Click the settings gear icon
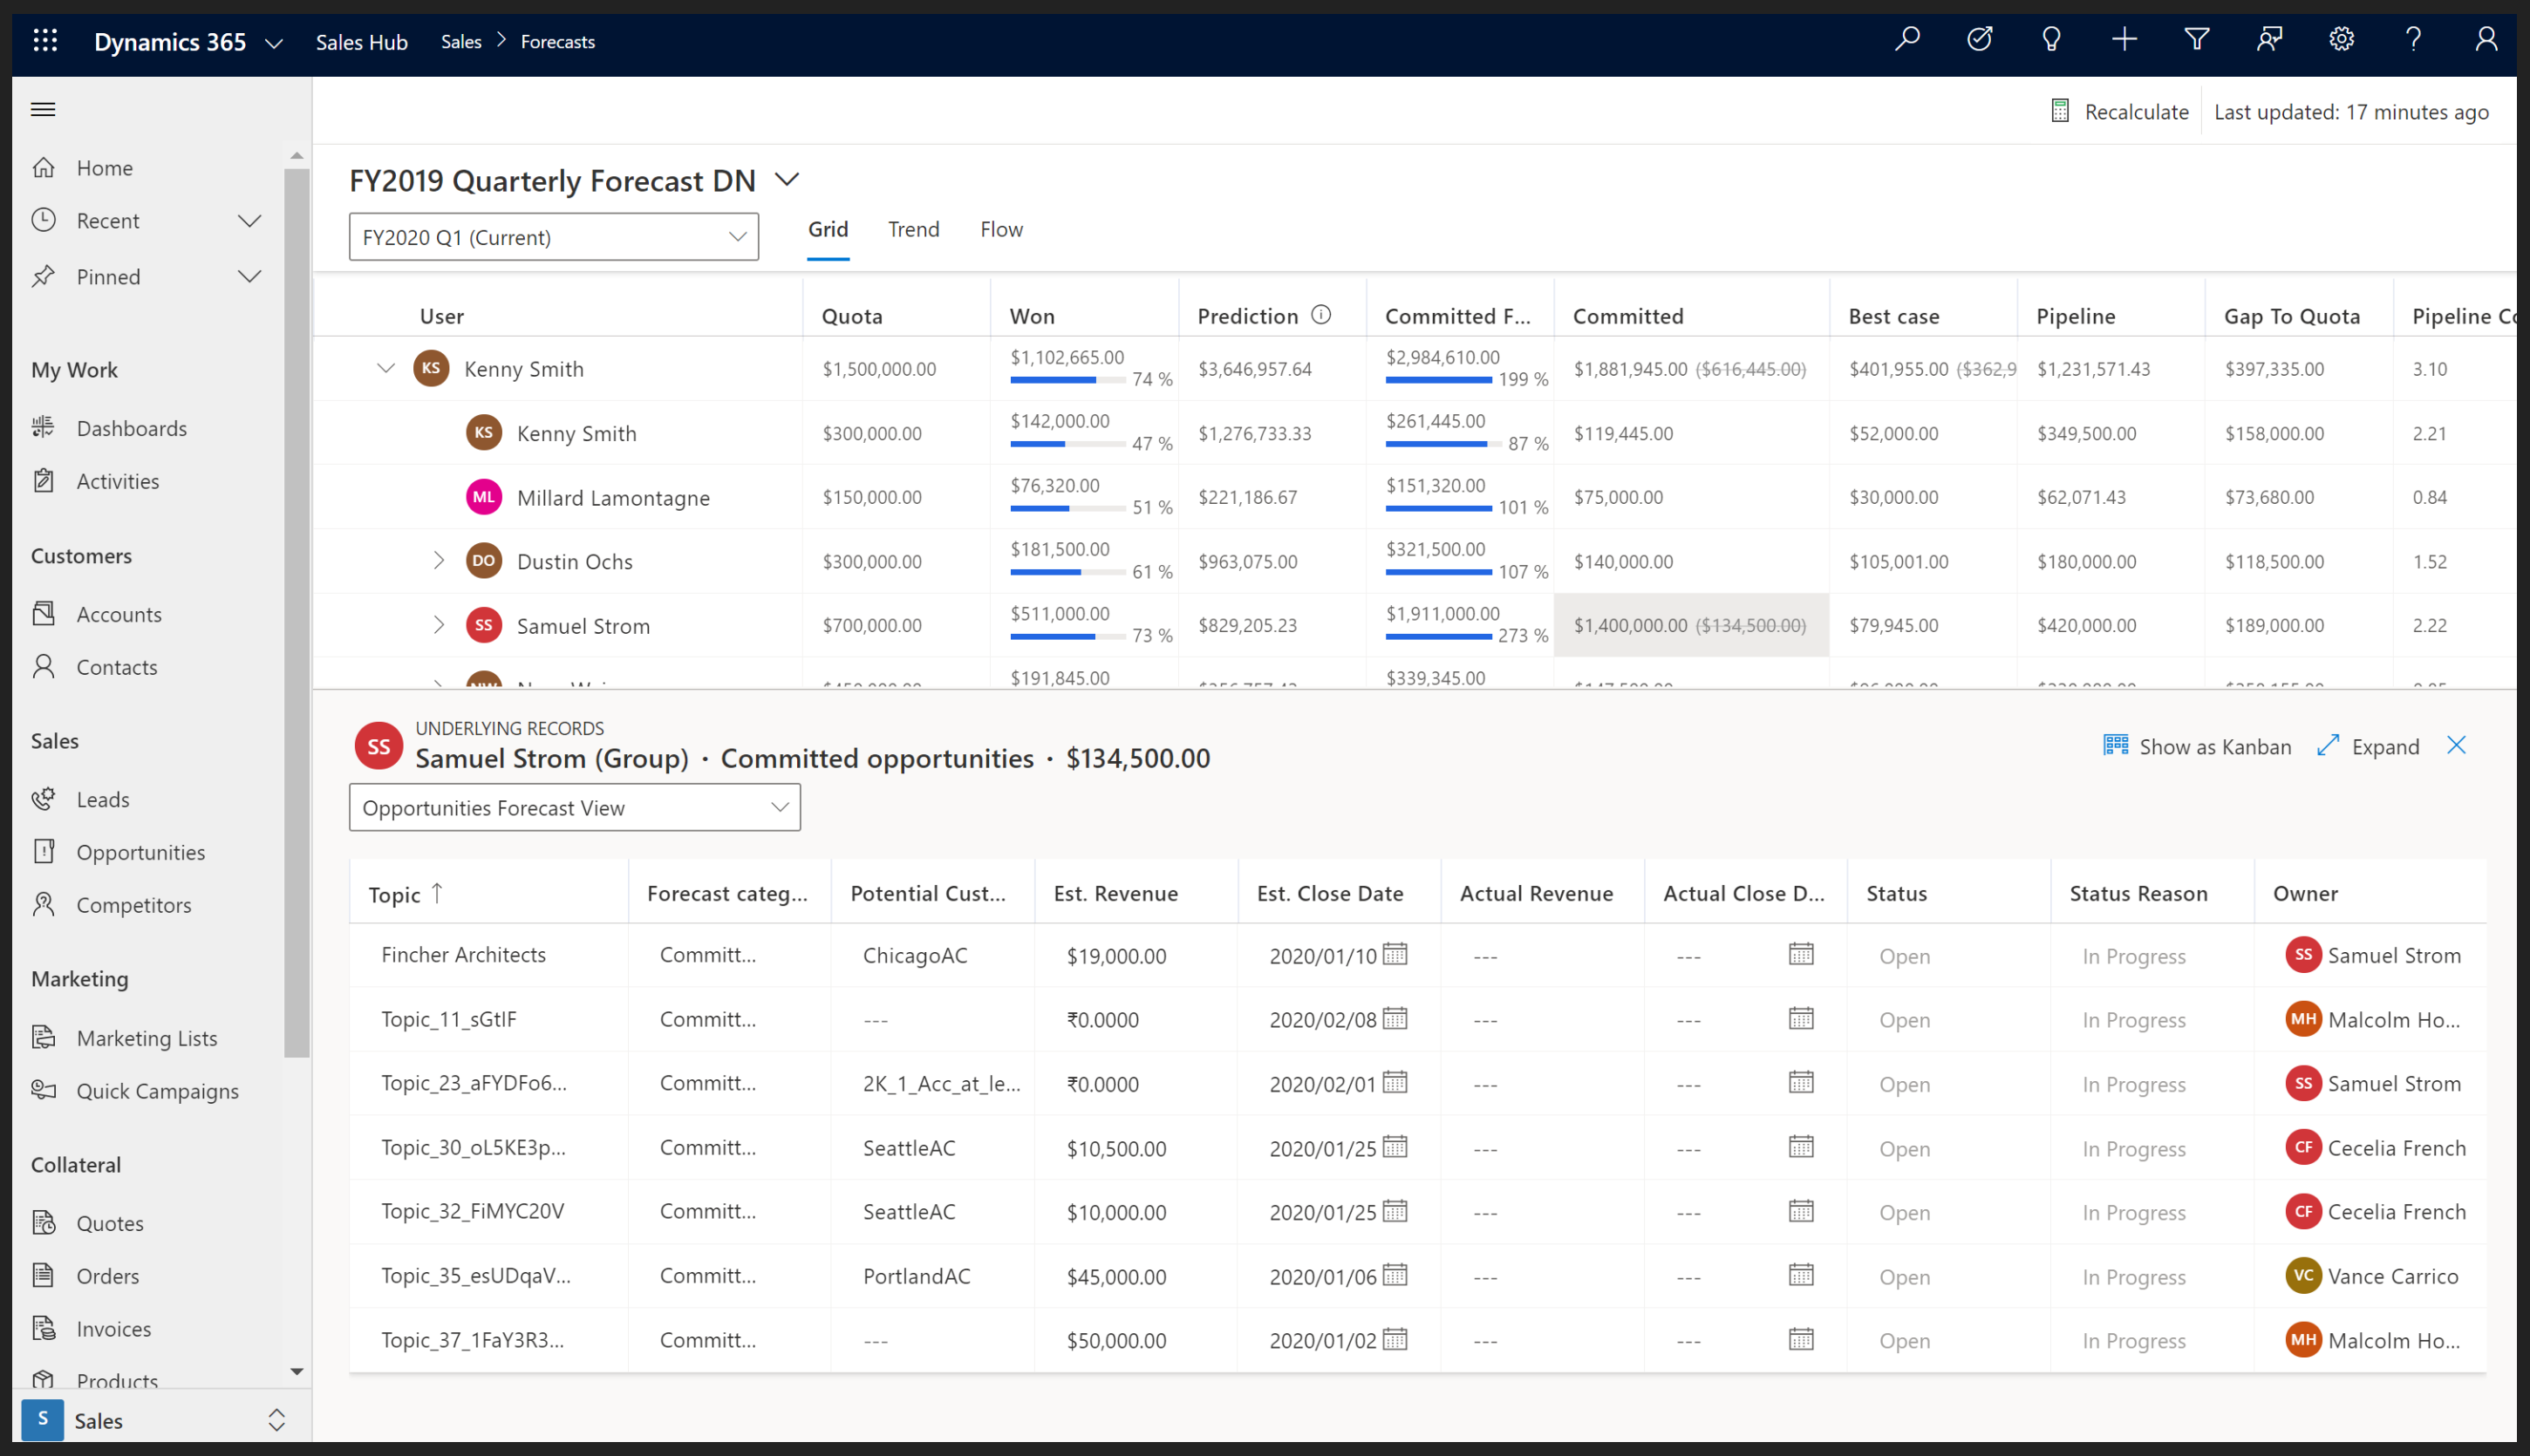2530x1456 pixels. point(2341,40)
